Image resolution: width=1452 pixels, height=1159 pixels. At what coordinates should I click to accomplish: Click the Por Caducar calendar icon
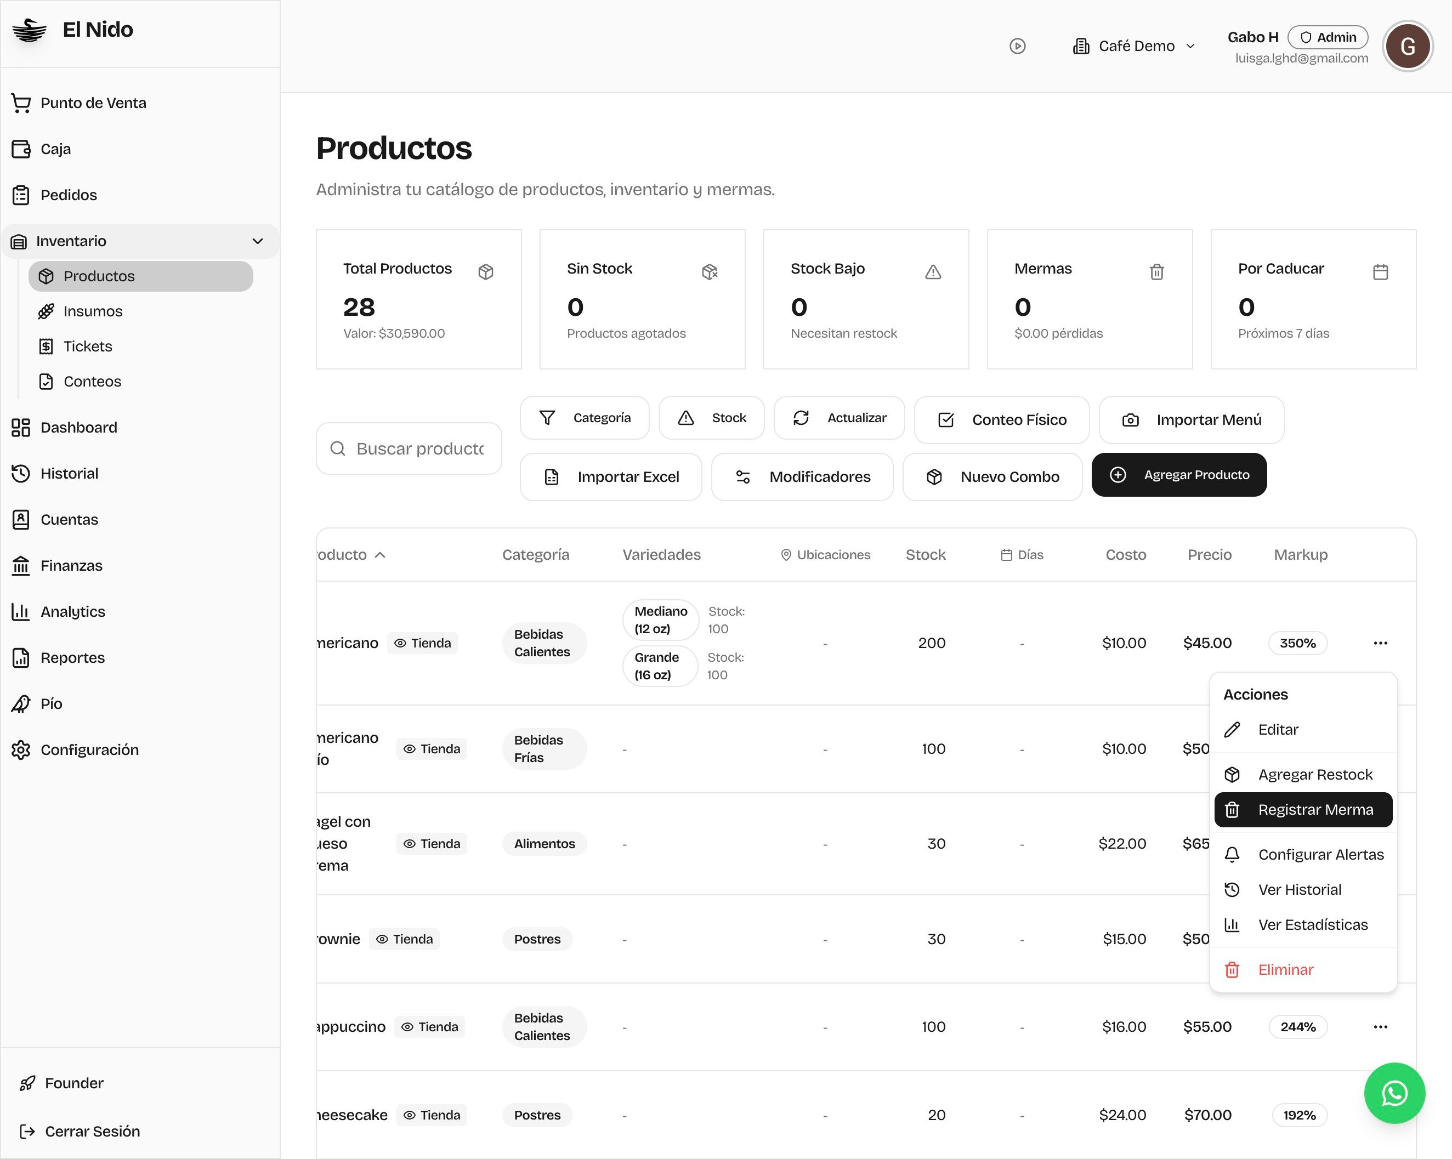1380,272
